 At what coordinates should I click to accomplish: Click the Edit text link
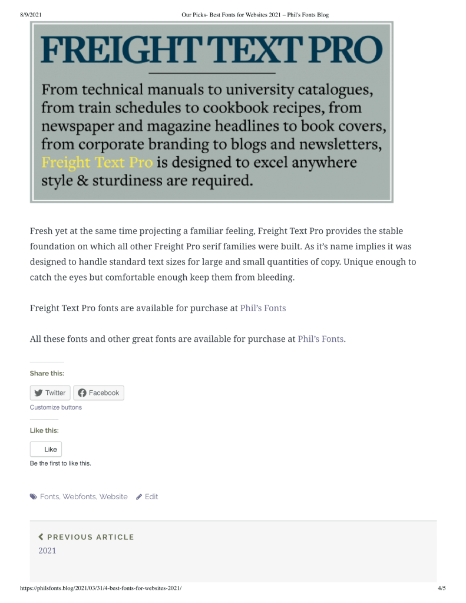151,497
